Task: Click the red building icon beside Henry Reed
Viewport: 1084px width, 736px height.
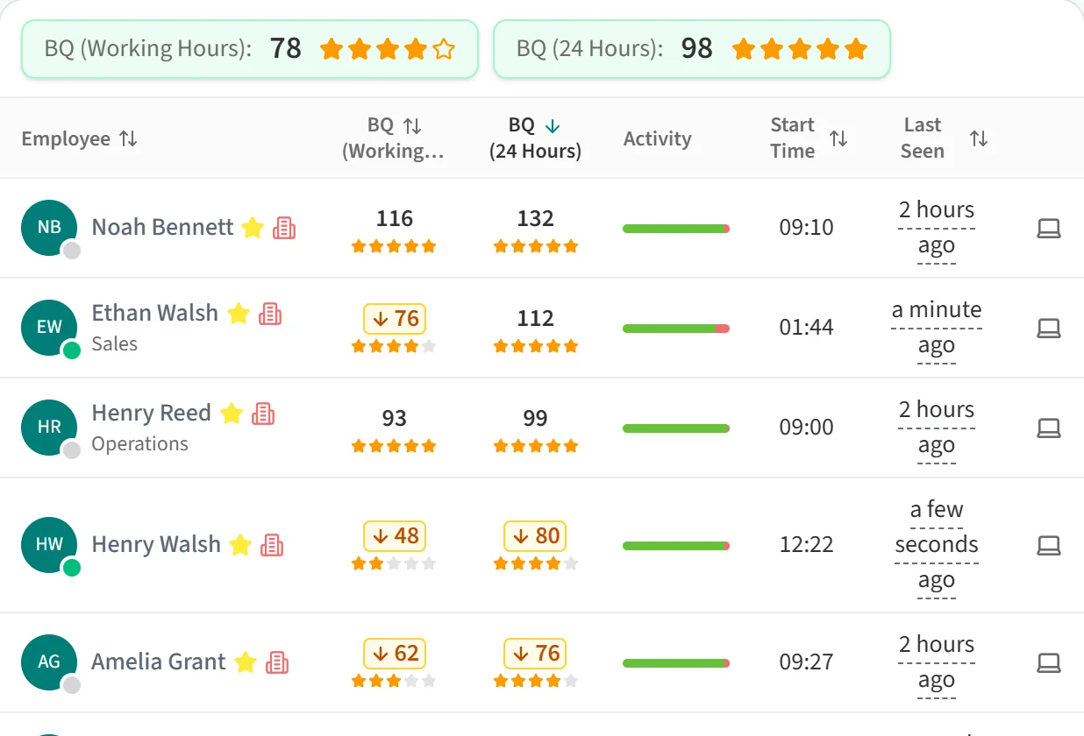Action: (263, 414)
